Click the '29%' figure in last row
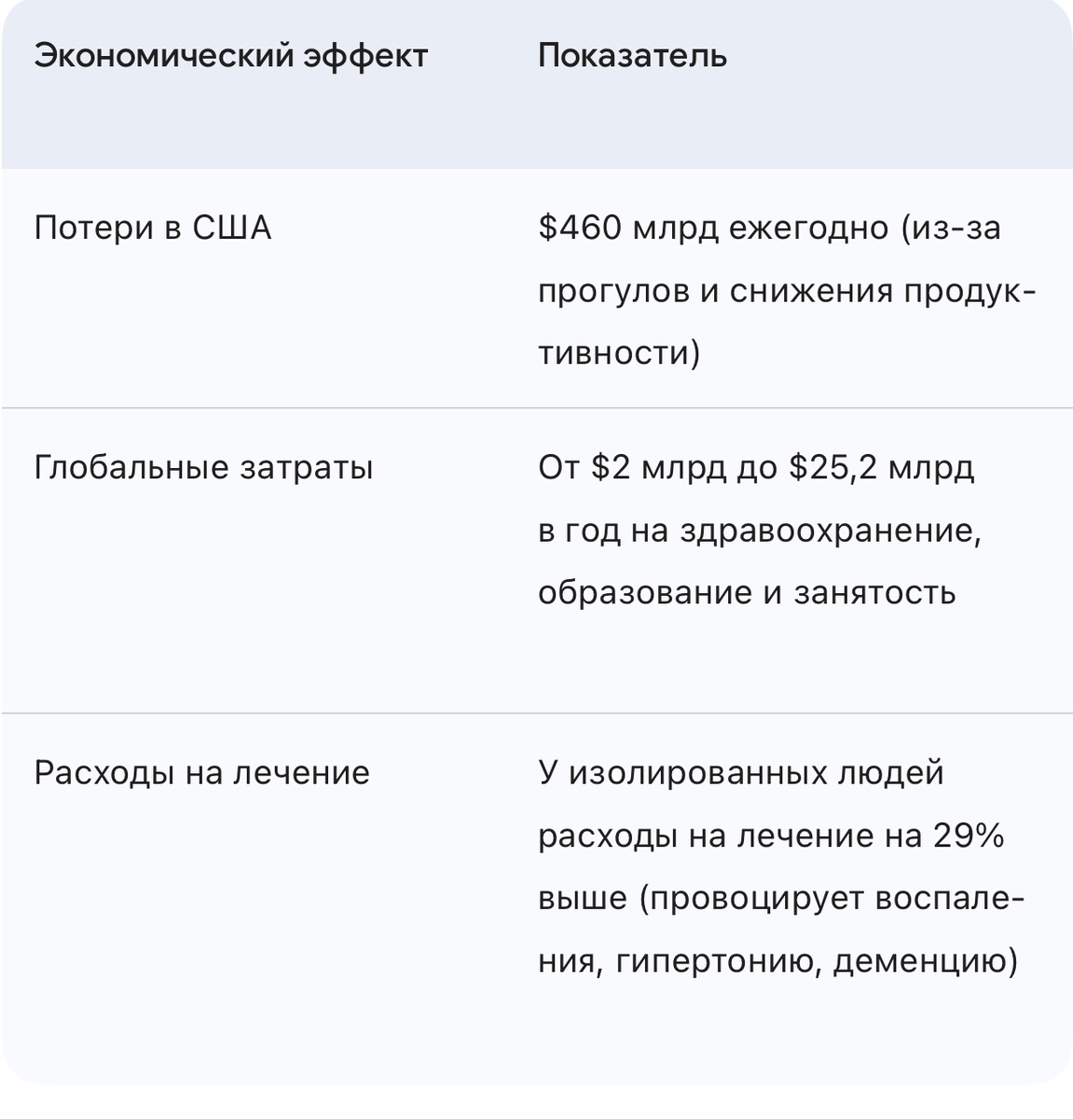The width and height of the screenshot is (1073, 1119). 968,836
